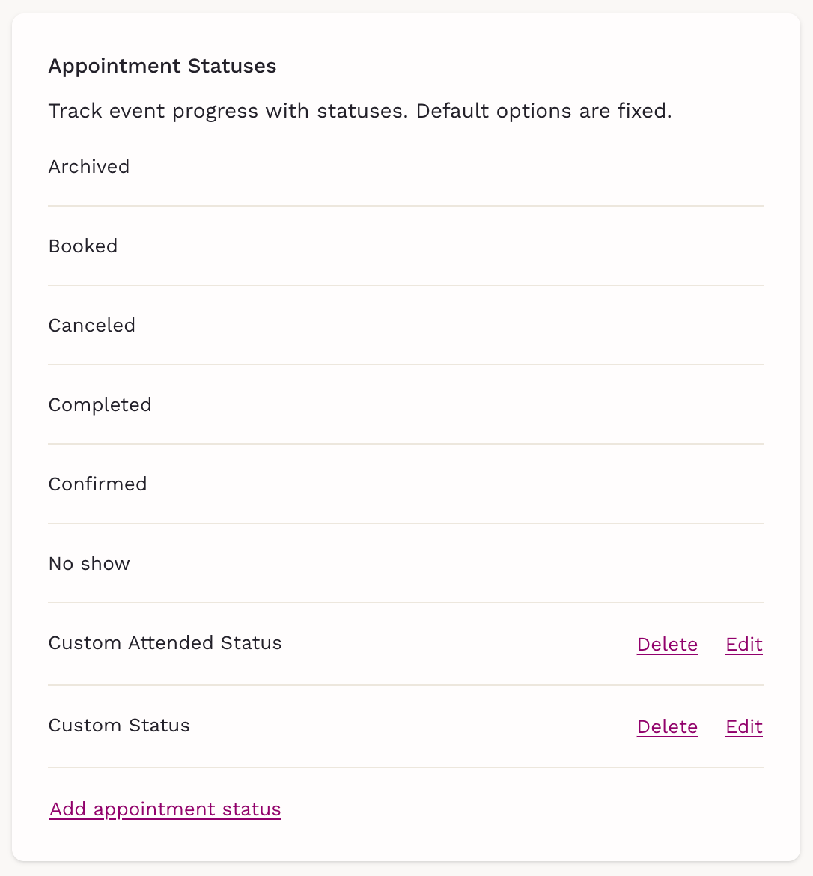Select the No show status row
This screenshot has height=876, width=813.
click(89, 564)
